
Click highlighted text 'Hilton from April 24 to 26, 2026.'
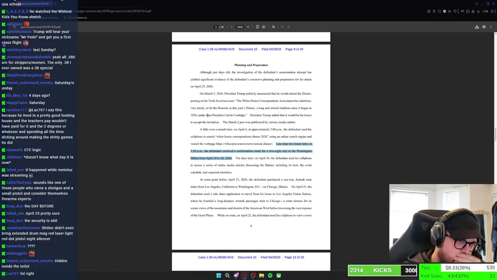[x=211, y=158]
